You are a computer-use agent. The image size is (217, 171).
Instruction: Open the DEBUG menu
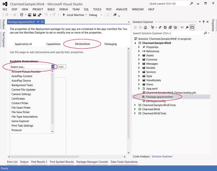coord(64,9)
